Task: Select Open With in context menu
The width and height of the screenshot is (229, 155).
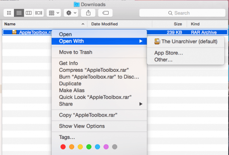Action: pos(99,41)
